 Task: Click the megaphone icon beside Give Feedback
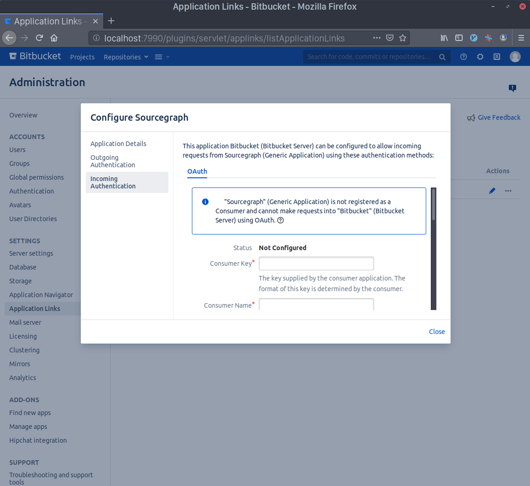[471, 118]
